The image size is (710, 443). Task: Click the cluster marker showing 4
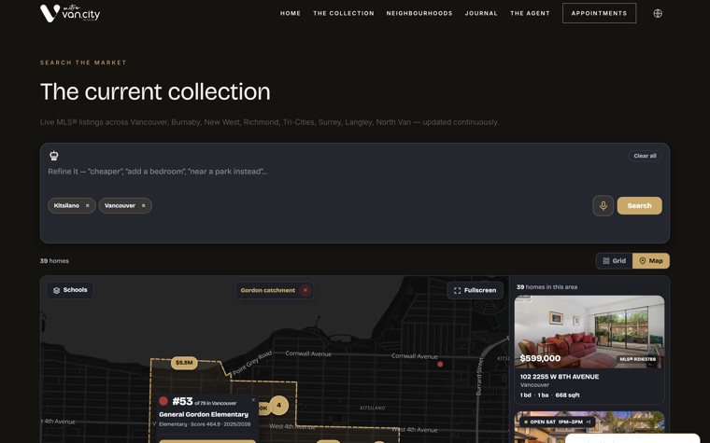pyautogui.click(x=279, y=405)
